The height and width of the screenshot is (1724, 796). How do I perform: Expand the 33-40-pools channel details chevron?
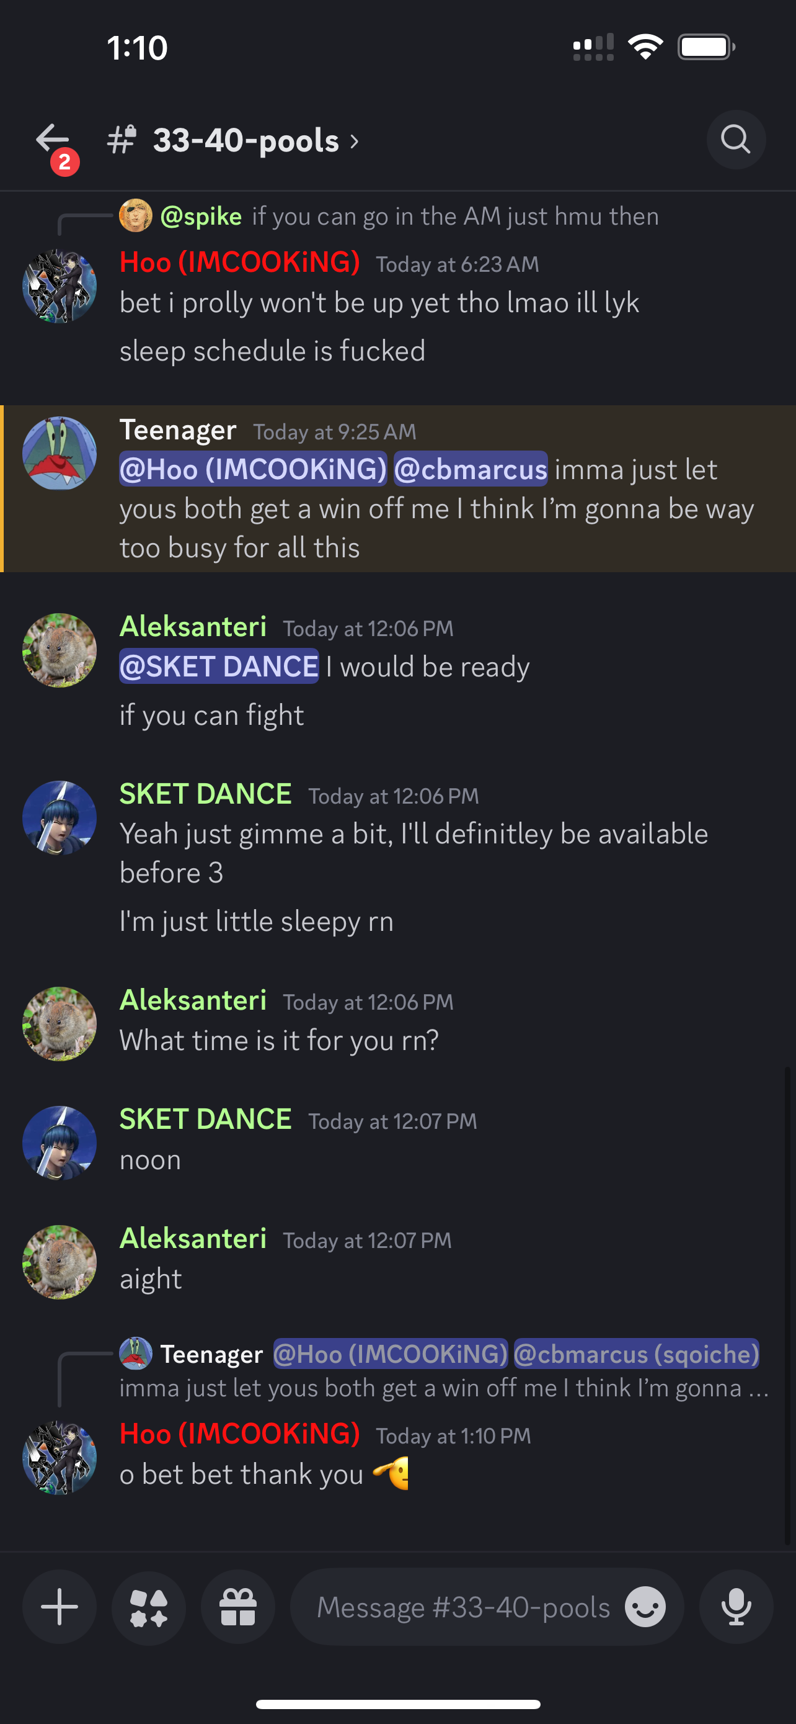click(x=354, y=141)
